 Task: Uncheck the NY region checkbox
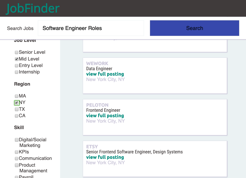(x=17, y=103)
